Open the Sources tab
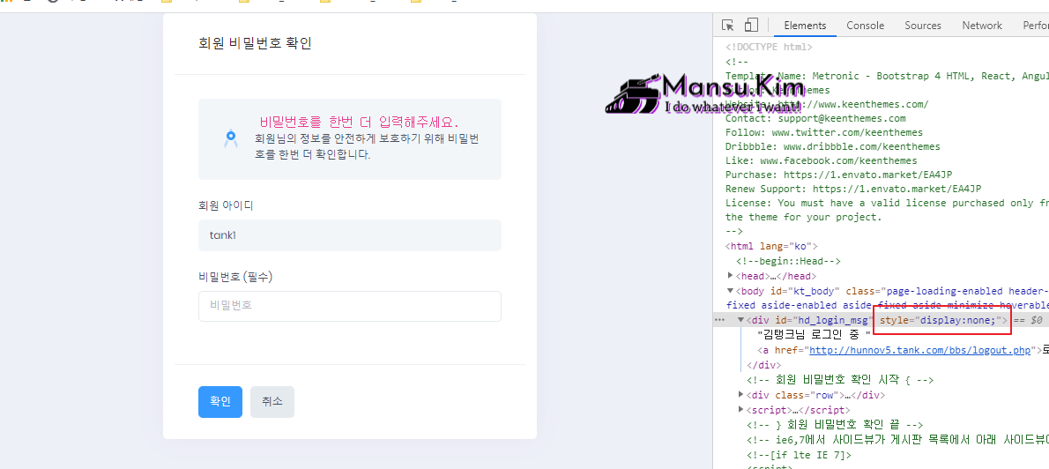This screenshot has width=1049, height=469. pos(922,26)
